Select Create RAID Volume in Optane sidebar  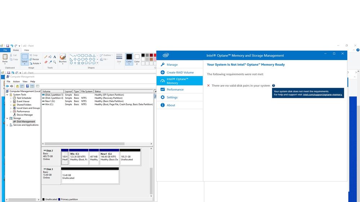pyautogui.click(x=179, y=72)
